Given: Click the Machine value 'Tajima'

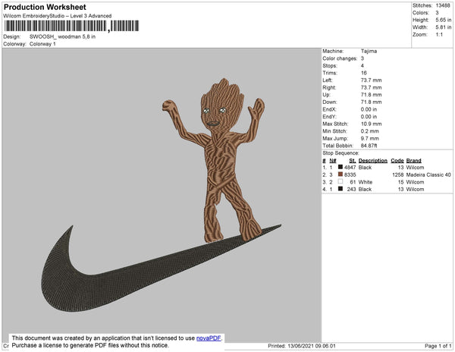Looking at the screenshot, I should [369, 51].
